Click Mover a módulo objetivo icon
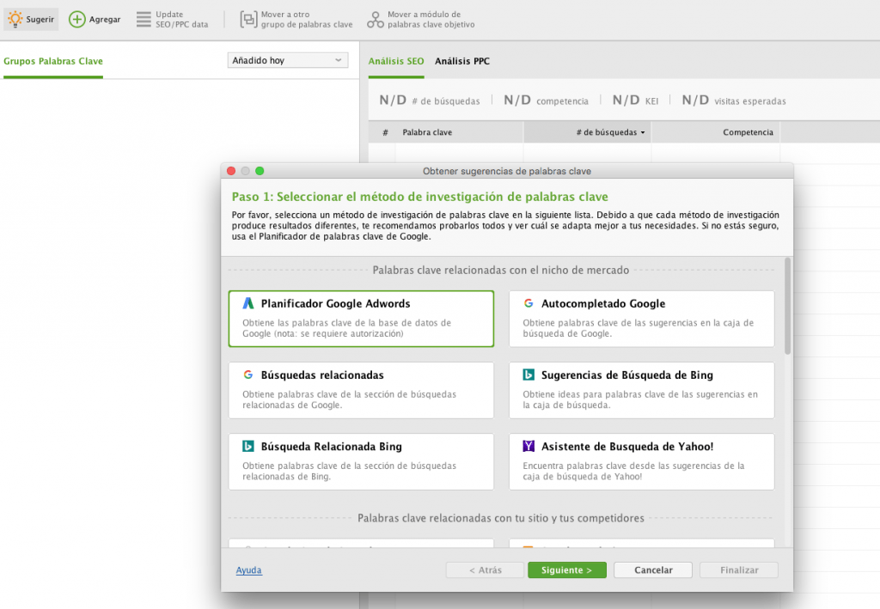The height and width of the screenshot is (609, 880). click(x=376, y=20)
